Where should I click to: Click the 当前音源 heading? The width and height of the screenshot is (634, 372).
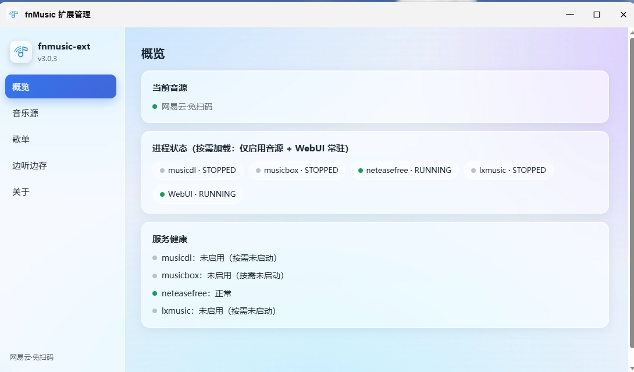[x=170, y=88]
